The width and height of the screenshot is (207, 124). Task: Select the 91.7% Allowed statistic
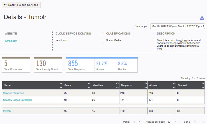pyautogui.click(x=105, y=65)
